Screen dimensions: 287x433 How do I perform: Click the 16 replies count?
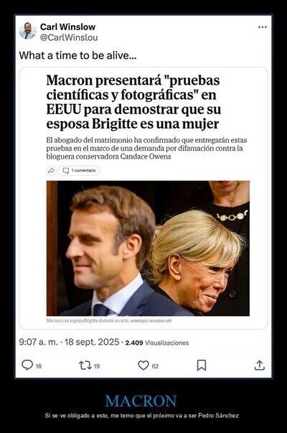tap(39, 366)
